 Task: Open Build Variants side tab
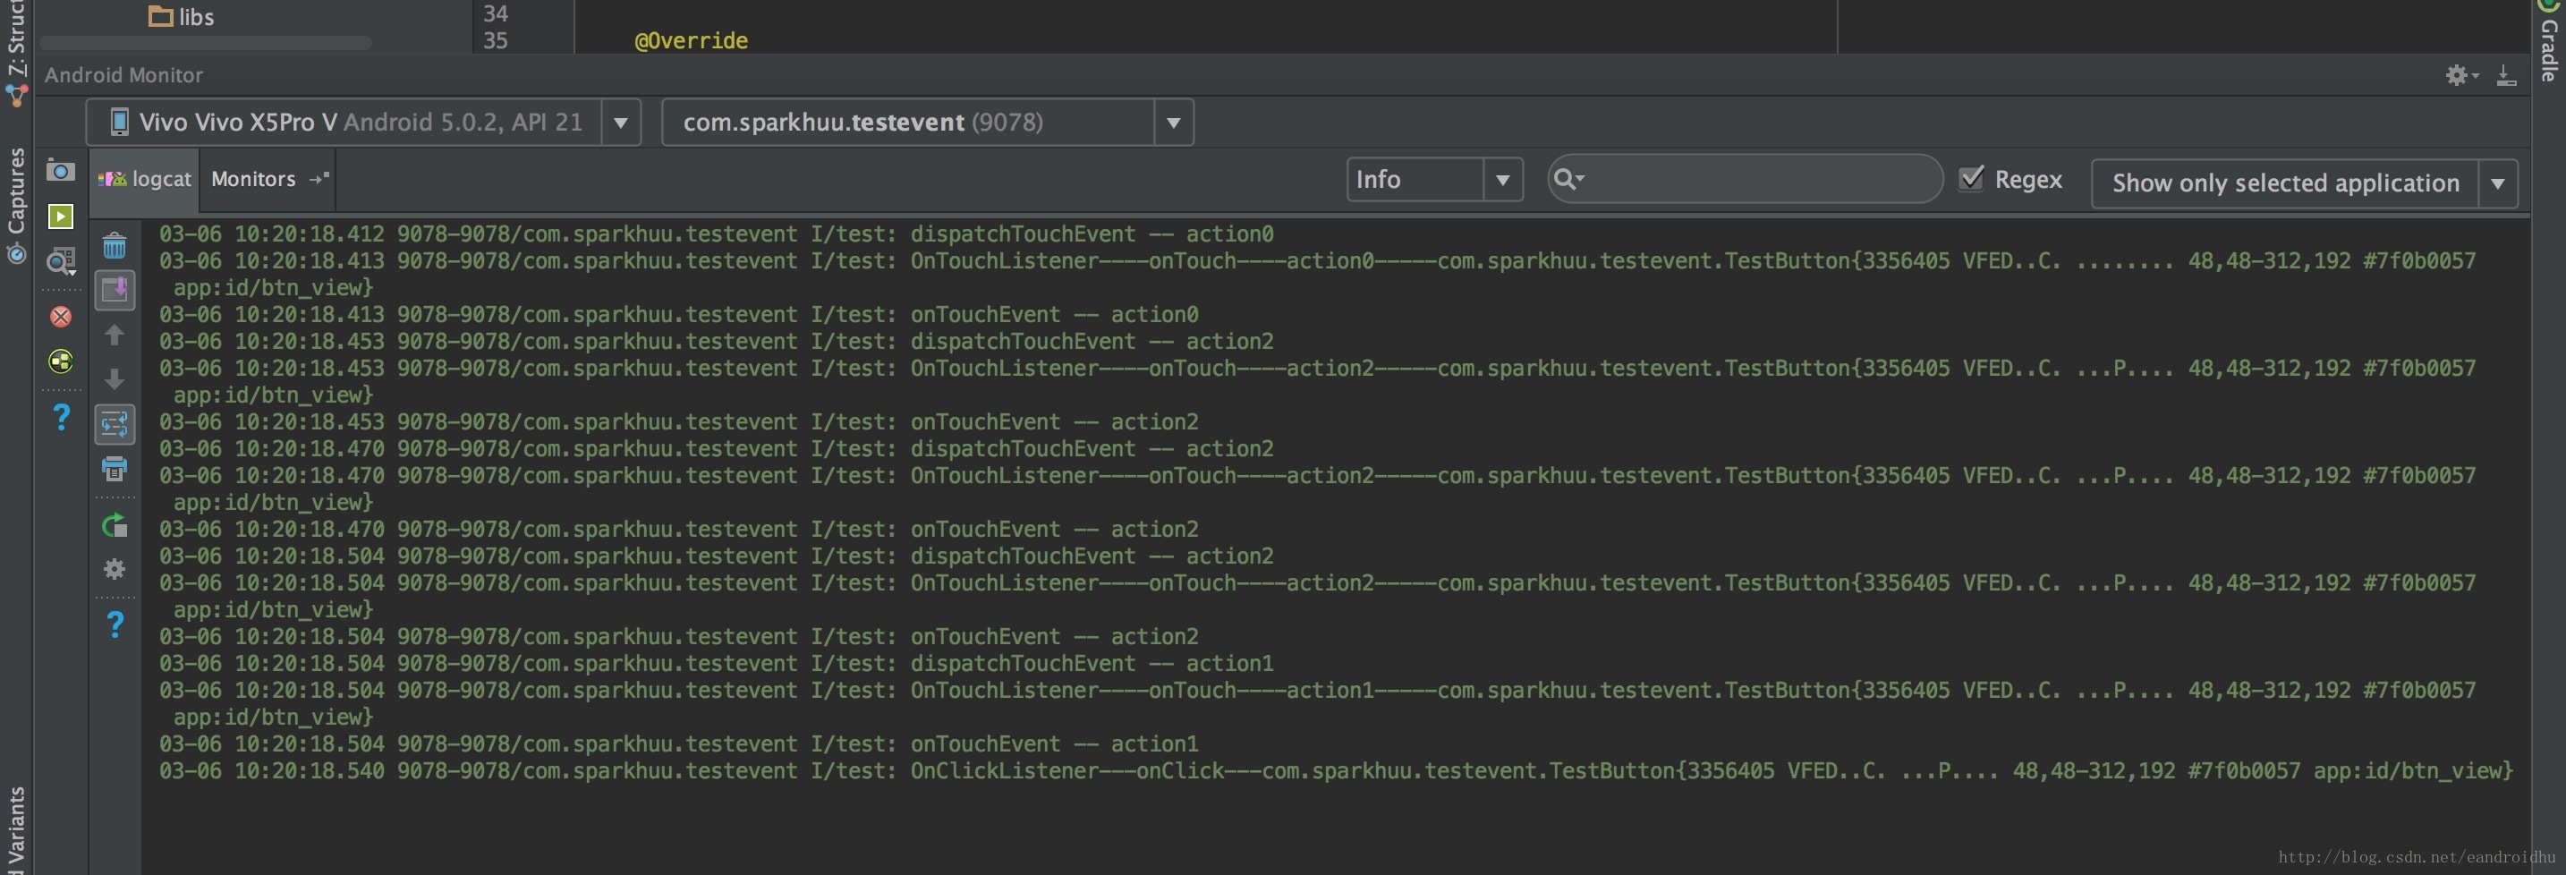16,829
